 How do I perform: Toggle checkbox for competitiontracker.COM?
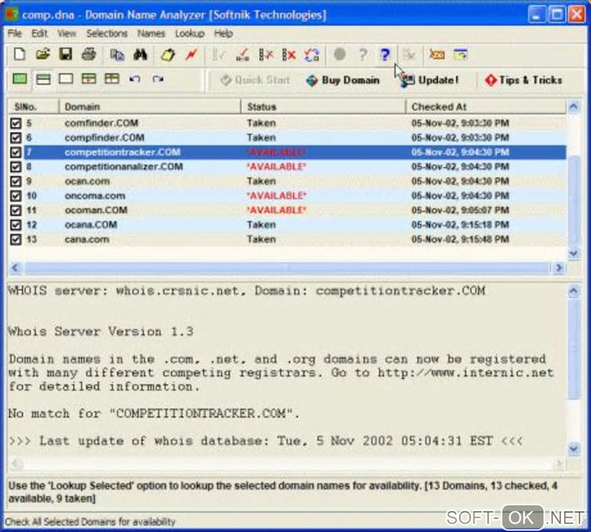pos(16,152)
